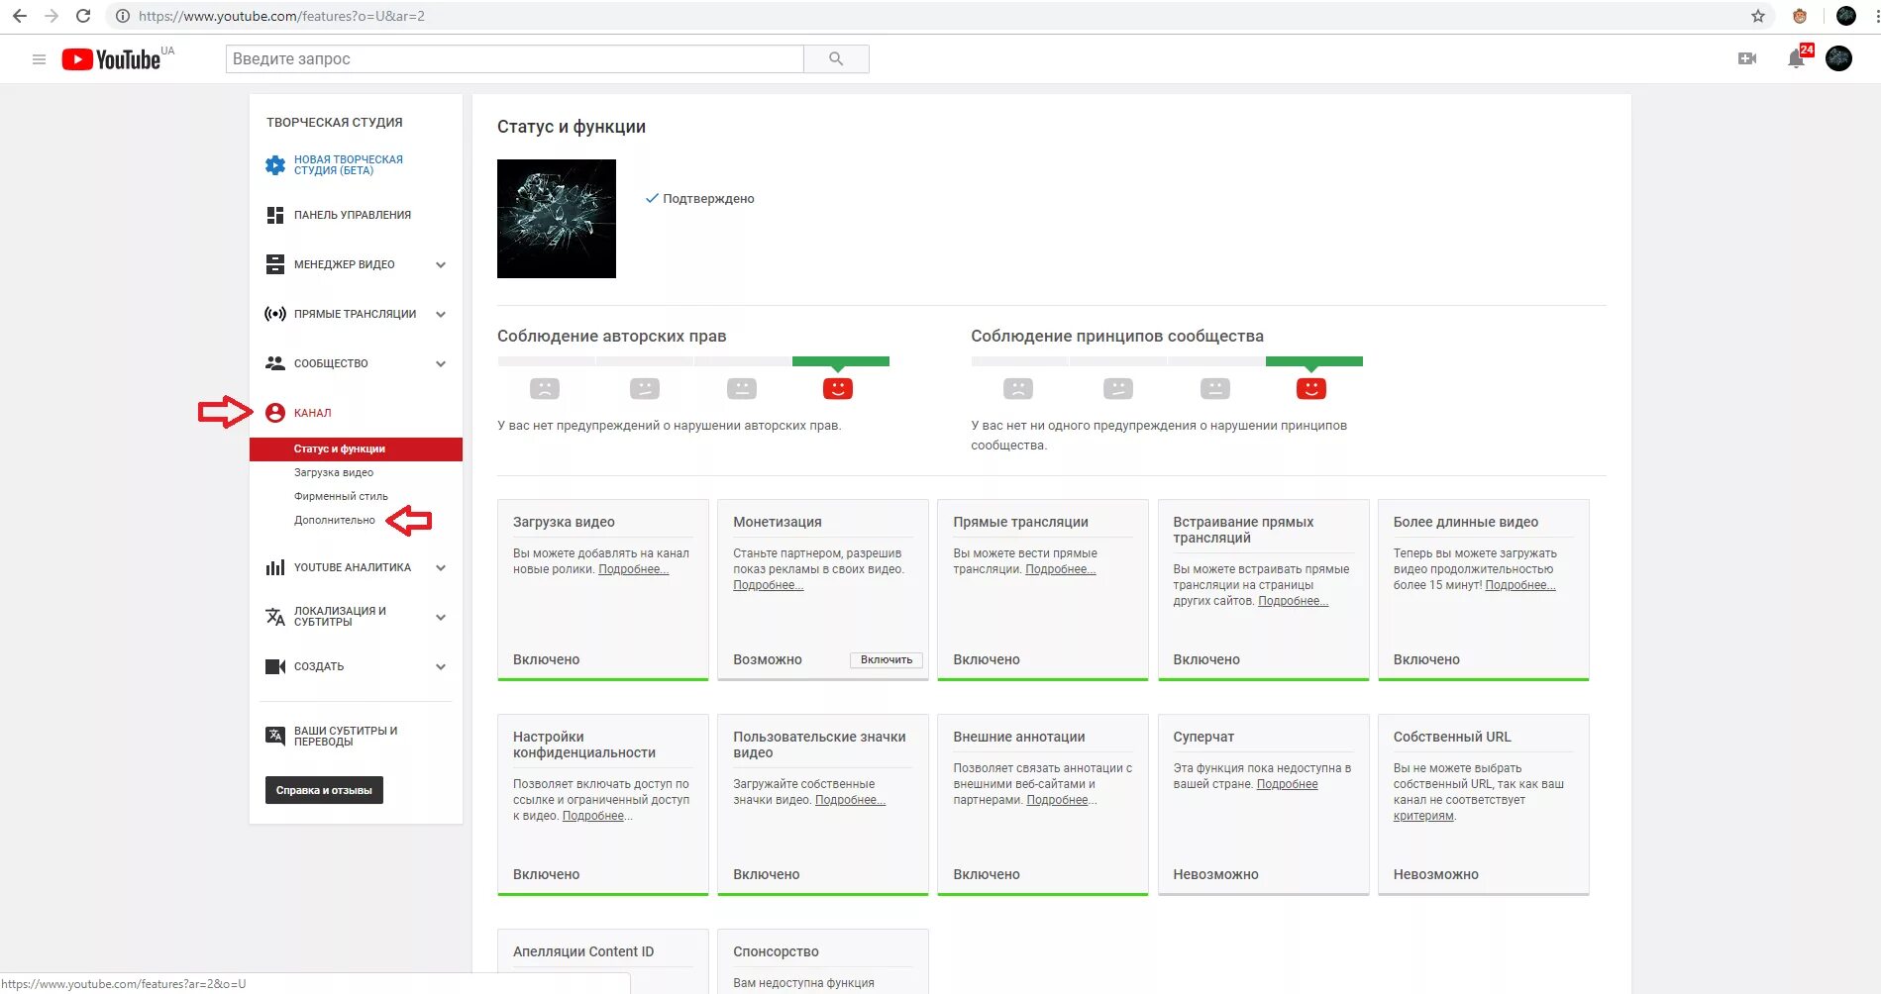
Task: Open Подробнее link in Прямые трансляции card
Action: pos(1061,569)
